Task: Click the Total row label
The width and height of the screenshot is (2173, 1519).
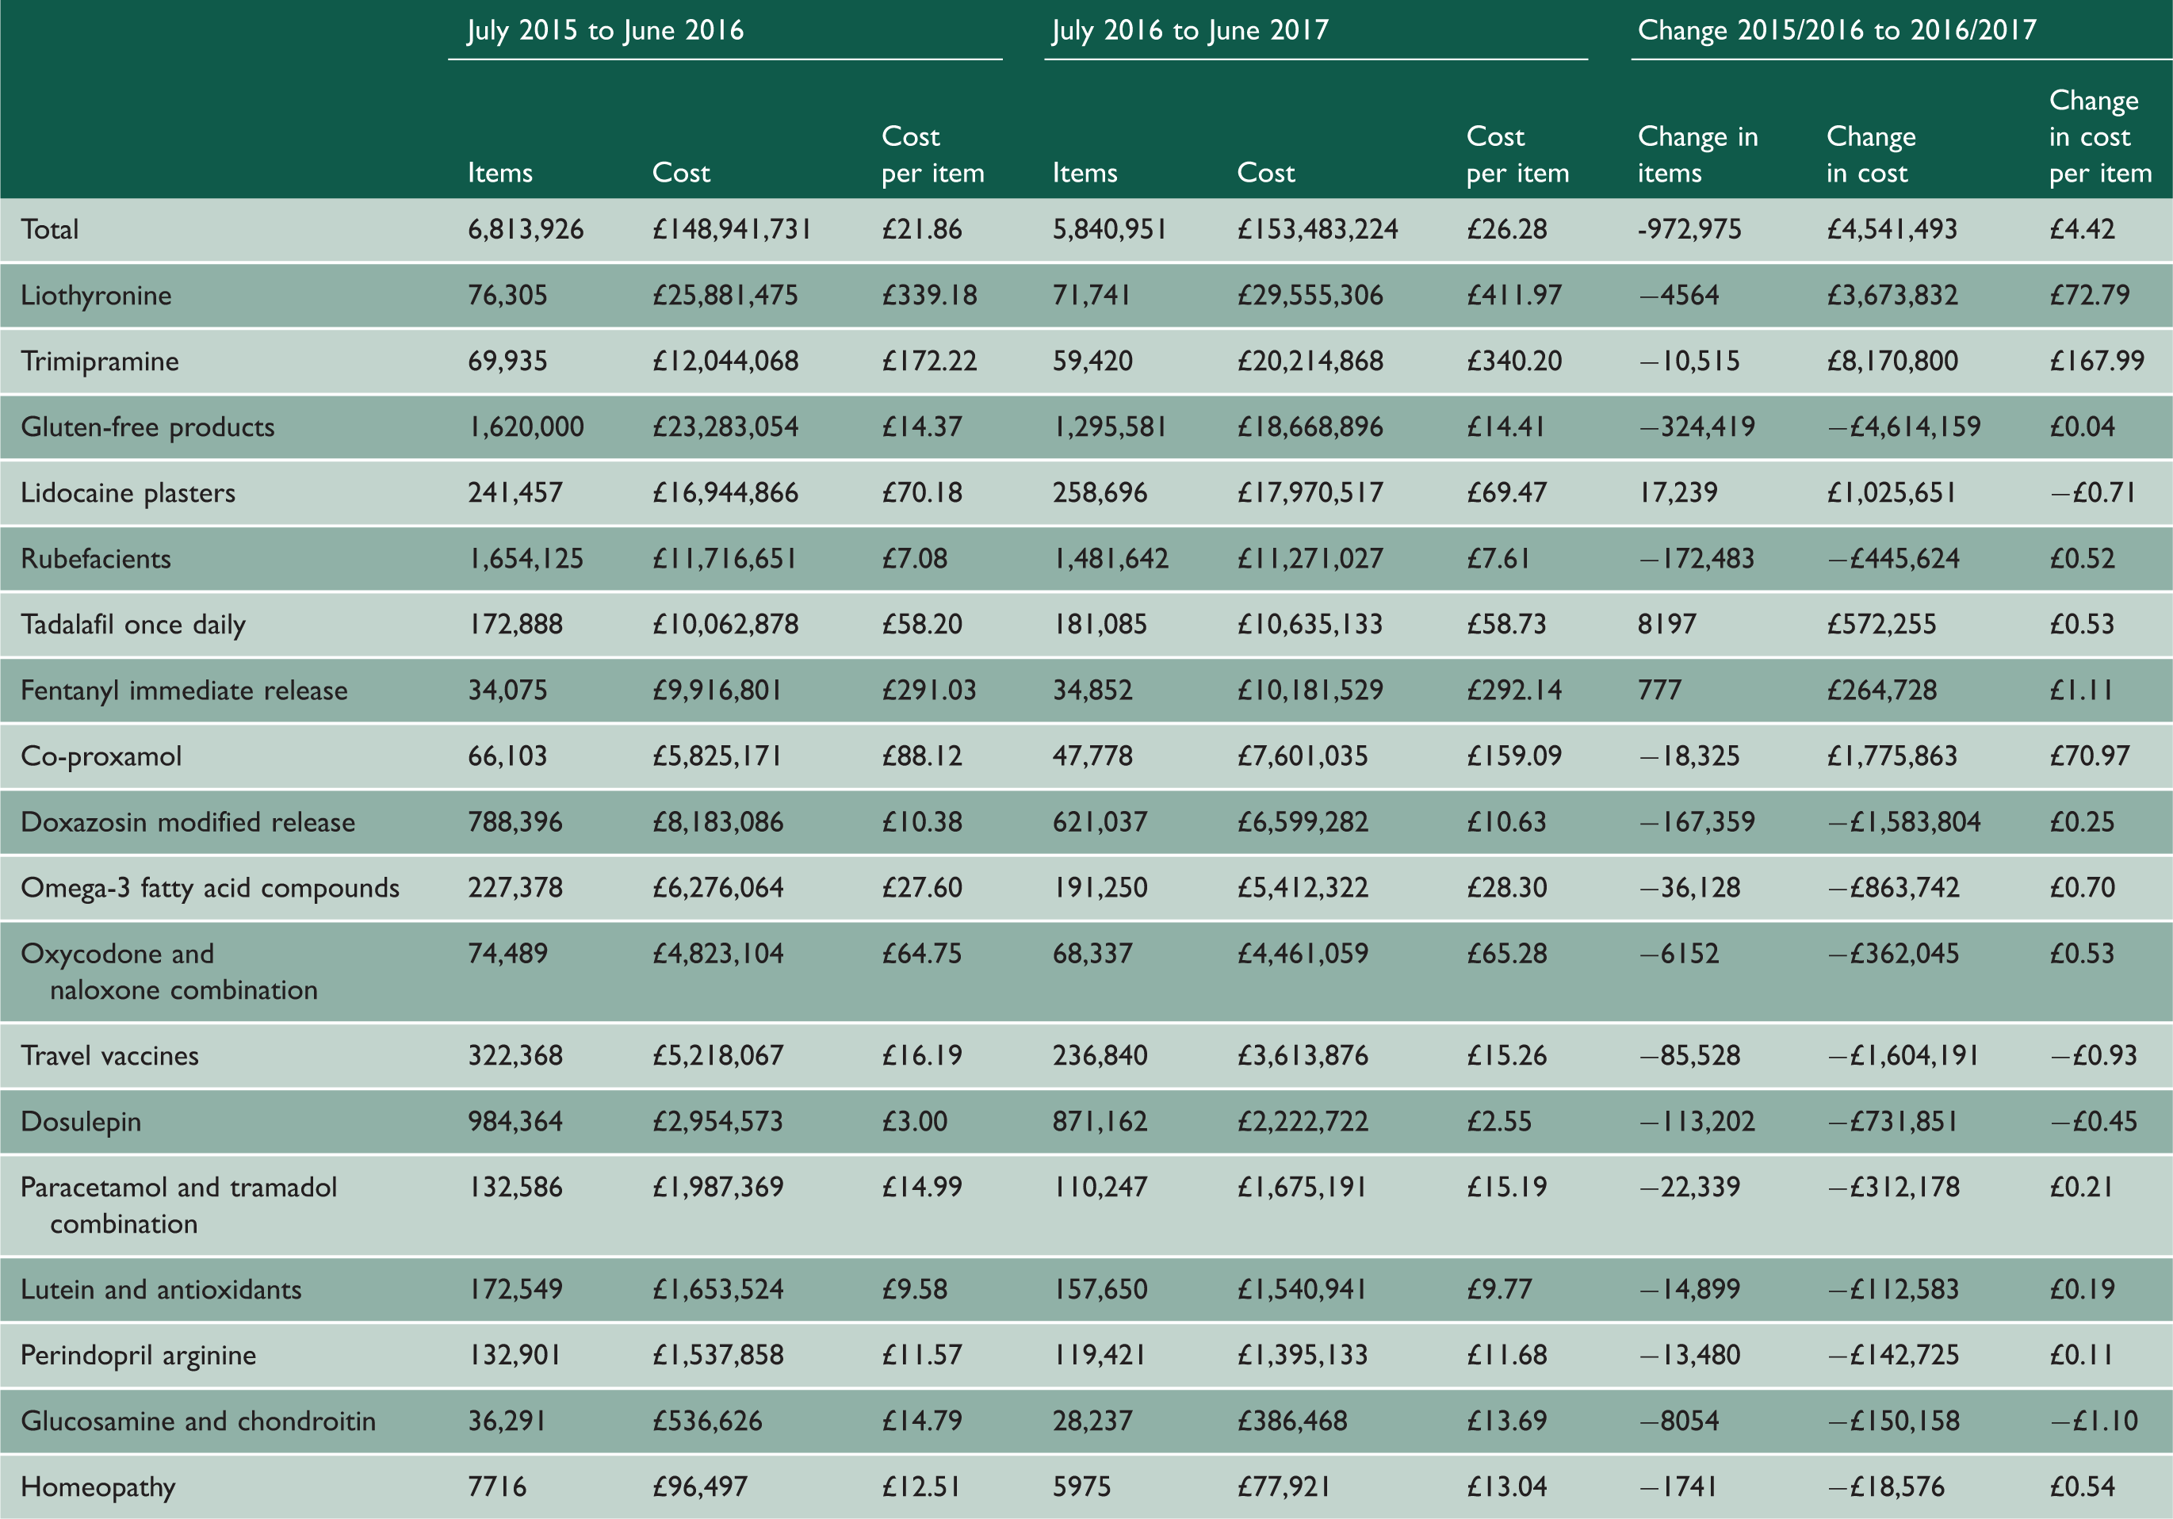Action: [x=49, y=229]
